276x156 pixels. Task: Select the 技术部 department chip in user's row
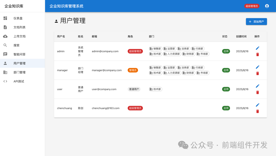coord(155,89)
